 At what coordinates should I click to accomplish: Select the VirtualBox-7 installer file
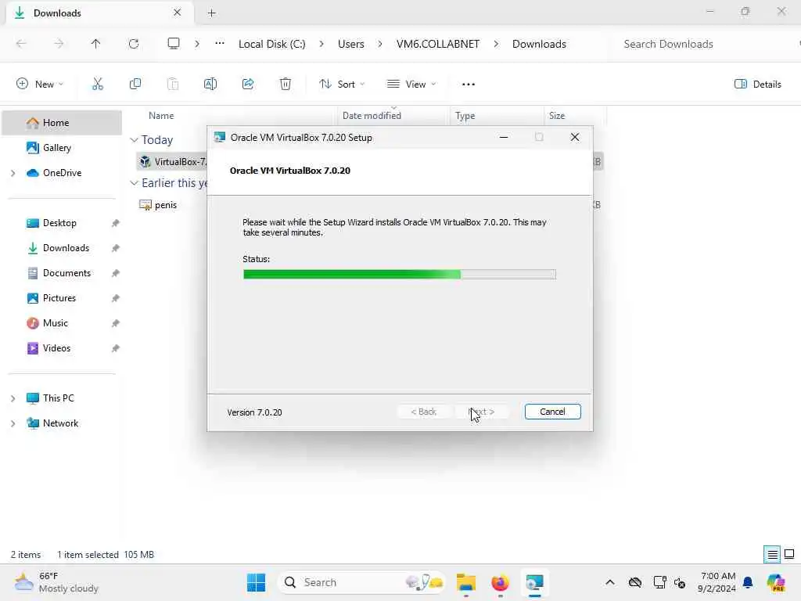[172, 162]
